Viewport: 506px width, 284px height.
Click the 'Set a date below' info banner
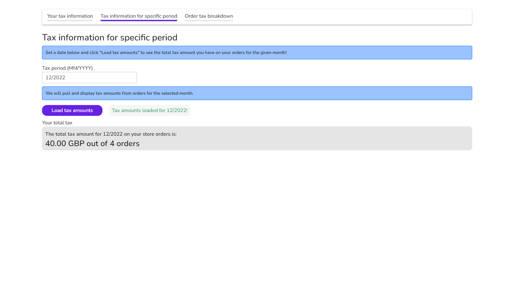point(257,52)
